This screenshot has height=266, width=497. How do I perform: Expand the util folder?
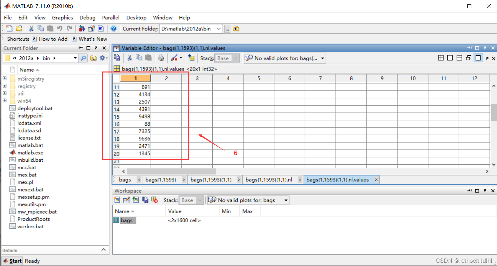[5, 93]
